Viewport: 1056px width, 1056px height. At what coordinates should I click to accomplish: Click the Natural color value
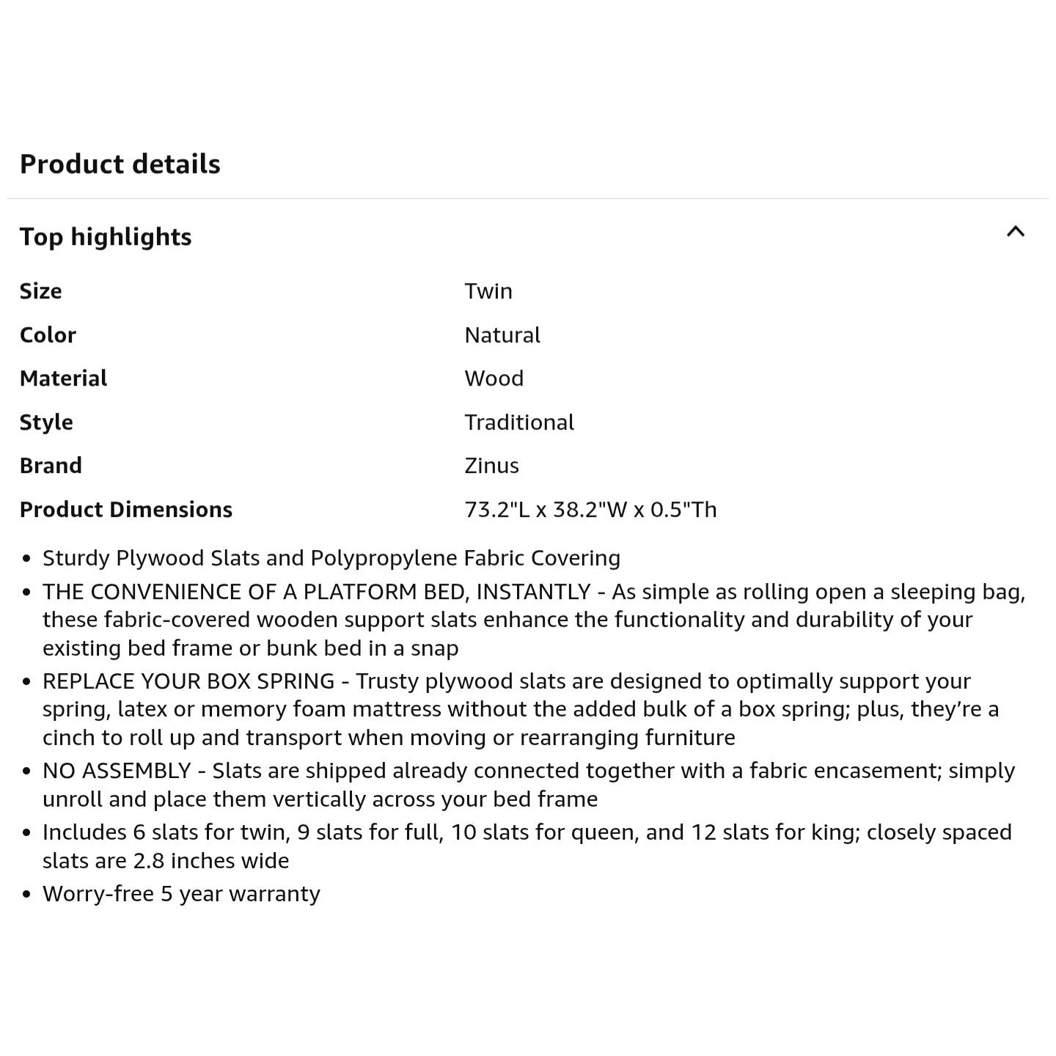502,335
